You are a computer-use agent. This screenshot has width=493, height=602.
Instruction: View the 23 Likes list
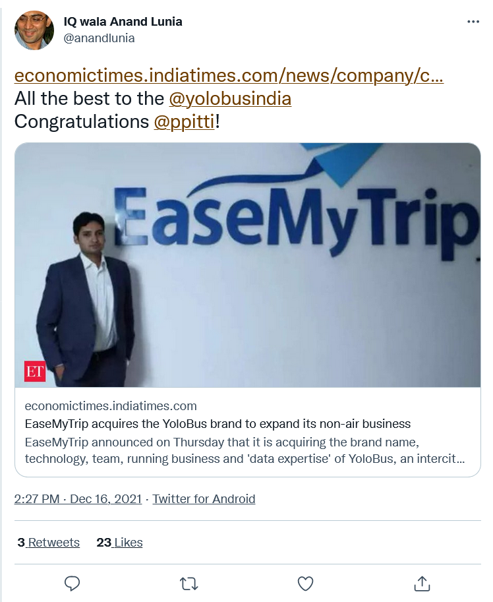[119, 543]
